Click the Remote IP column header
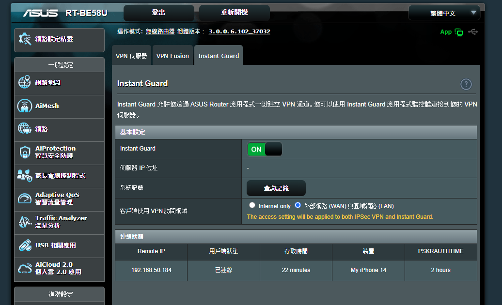Screen dimensions: 502x305 (x=151, y=251)
